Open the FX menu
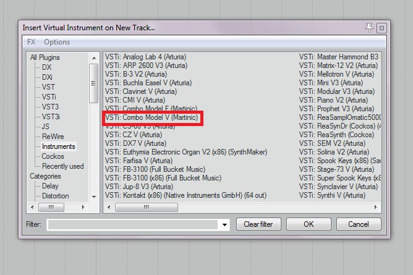Viewport: 413px width, 275px height. (32, 42)
